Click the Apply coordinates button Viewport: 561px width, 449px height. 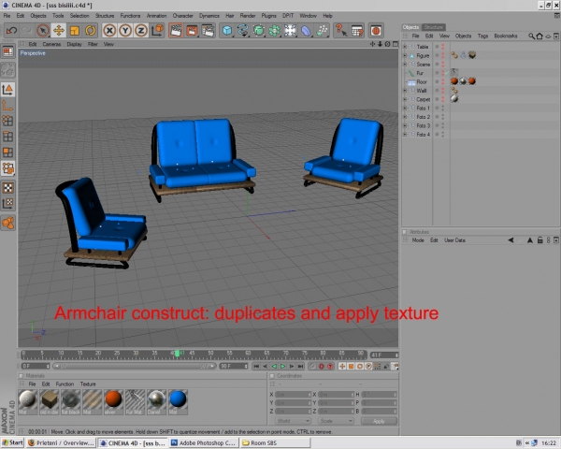coord(379,421)
